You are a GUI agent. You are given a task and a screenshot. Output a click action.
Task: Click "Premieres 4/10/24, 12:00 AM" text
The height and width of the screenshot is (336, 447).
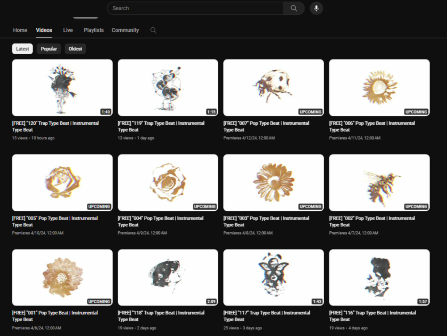tap(38, 233)
